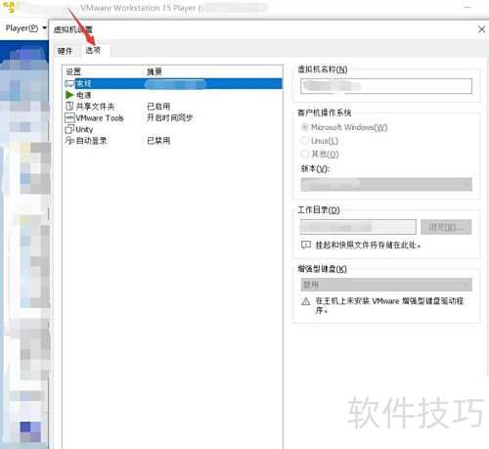Click the warning triangle near keyboard notice
Screen dimensions: 489x449
click(x=306, y=301)
